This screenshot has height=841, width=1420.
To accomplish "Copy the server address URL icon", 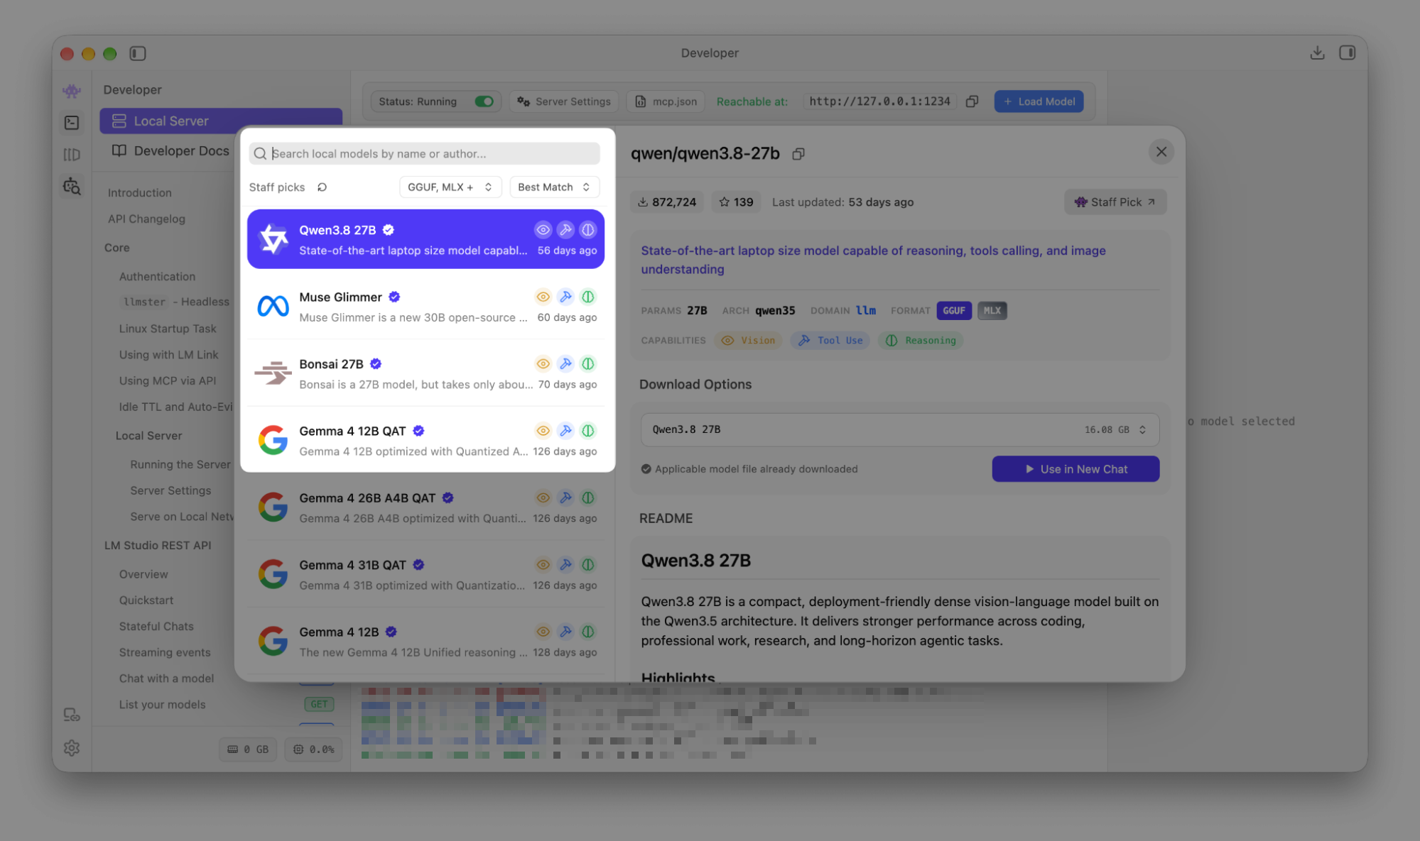I will point(972,101).
